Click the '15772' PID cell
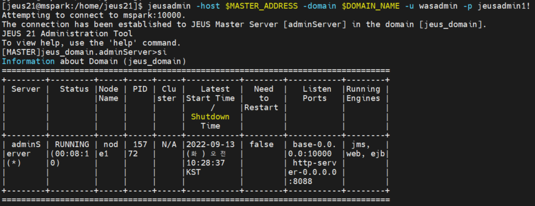The width and height of the screenshot is (535, 206). pos(138,149)
